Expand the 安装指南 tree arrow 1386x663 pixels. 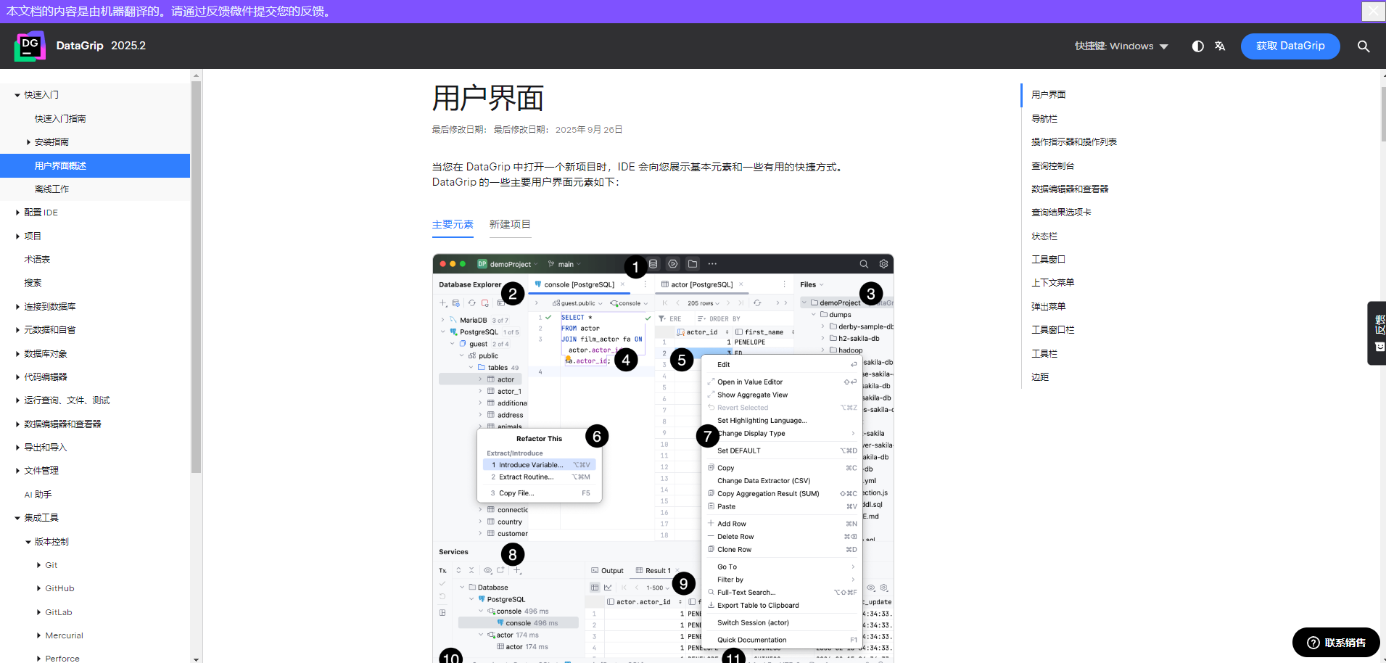pos(28,142)
